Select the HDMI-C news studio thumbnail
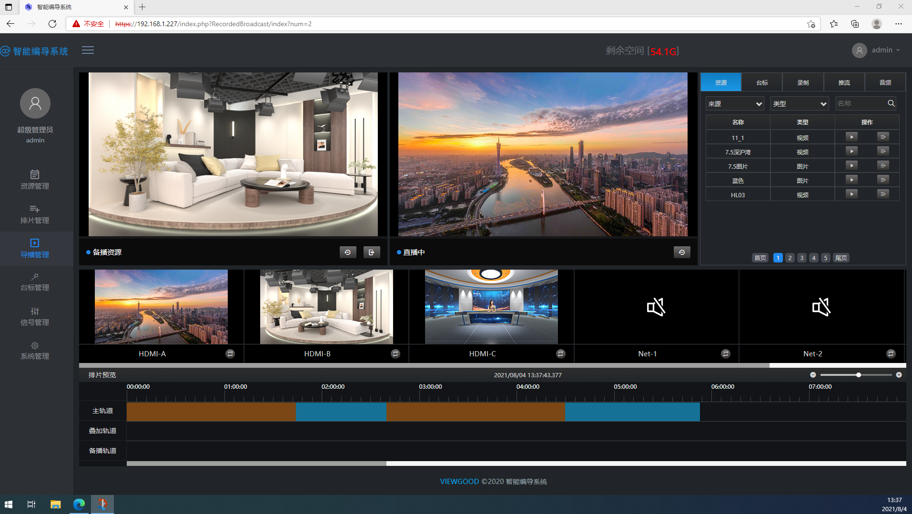 click(x=491, y=307)
